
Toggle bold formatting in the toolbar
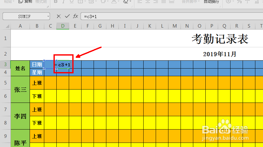(56, 2)
